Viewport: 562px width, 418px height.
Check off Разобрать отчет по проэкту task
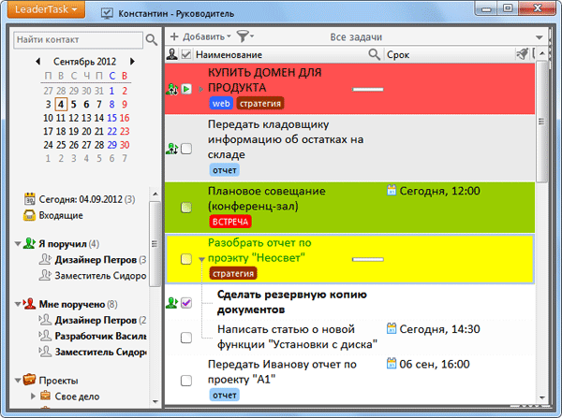click(x=186, y=258)
